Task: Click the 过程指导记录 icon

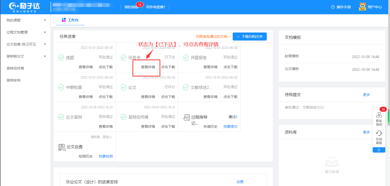Action: pos(187,117)
